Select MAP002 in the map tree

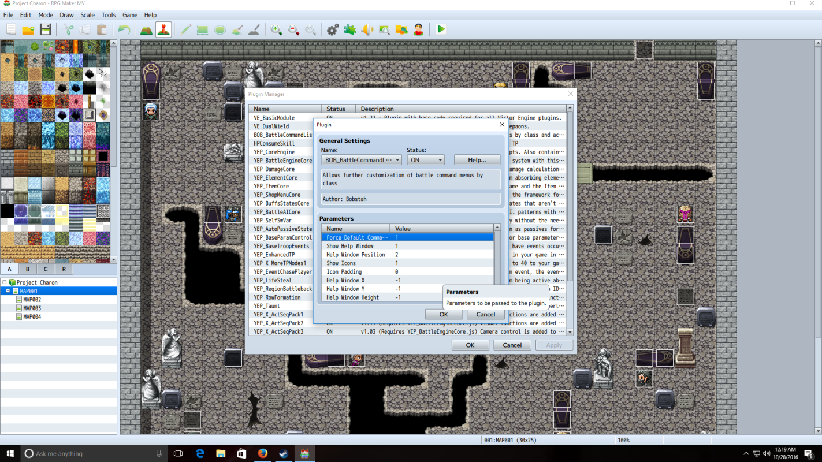[32, 300]
